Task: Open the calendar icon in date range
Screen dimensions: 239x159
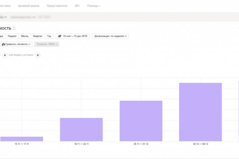Action: coord(60,36)
